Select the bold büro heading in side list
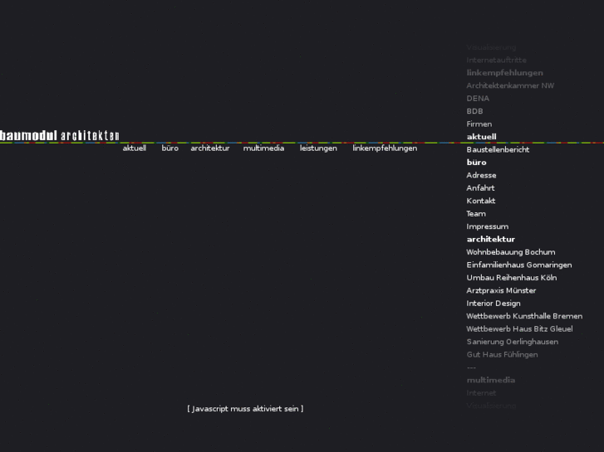The width and height of the screenshot is (604, 452). point(477,163)
